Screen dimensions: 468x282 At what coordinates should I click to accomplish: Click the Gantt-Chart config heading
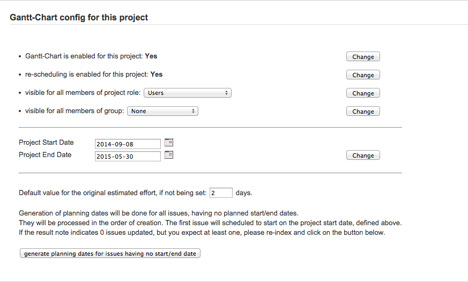[x=79, y=18]
